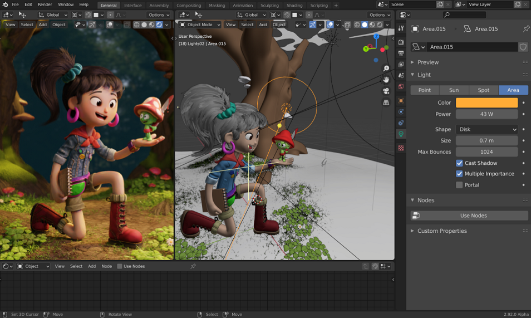The width and height of the screenshot is (531, 318).
Task: Toggle the camera view gizmo
Action: click(386, 91)
